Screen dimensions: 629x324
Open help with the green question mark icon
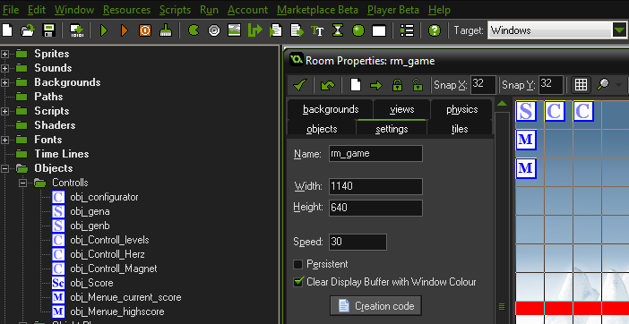[435, 30]
